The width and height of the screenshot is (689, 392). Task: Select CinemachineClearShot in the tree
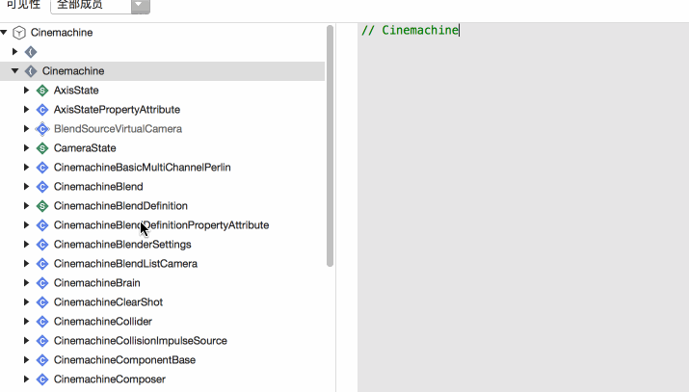coord(108,302)
